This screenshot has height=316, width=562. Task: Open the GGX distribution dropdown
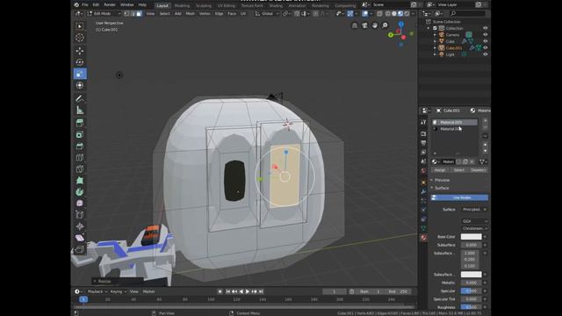[474, 221]
